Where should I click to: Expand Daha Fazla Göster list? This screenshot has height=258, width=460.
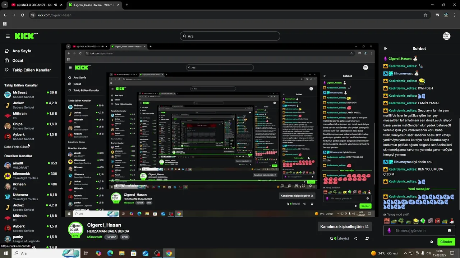point(17,147)
